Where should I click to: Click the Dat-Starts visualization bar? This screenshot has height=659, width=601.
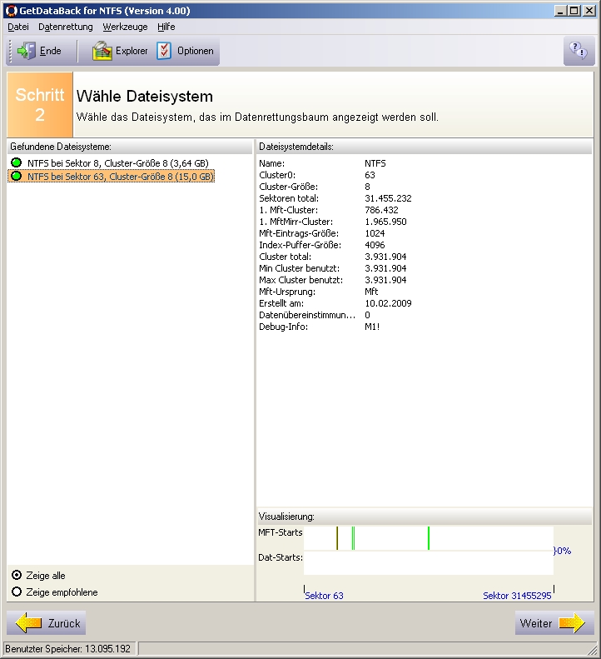click(x=429, y=563)
